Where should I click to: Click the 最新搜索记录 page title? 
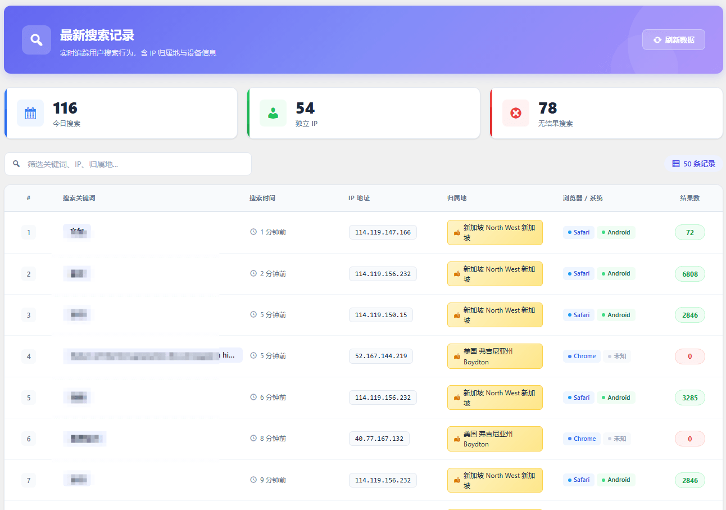pyautogui.click(x=97, y=35)
